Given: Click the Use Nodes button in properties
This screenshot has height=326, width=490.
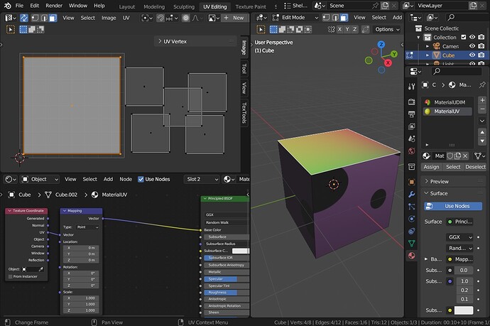Looking at the screenshot, I should (x=453, y=206).
